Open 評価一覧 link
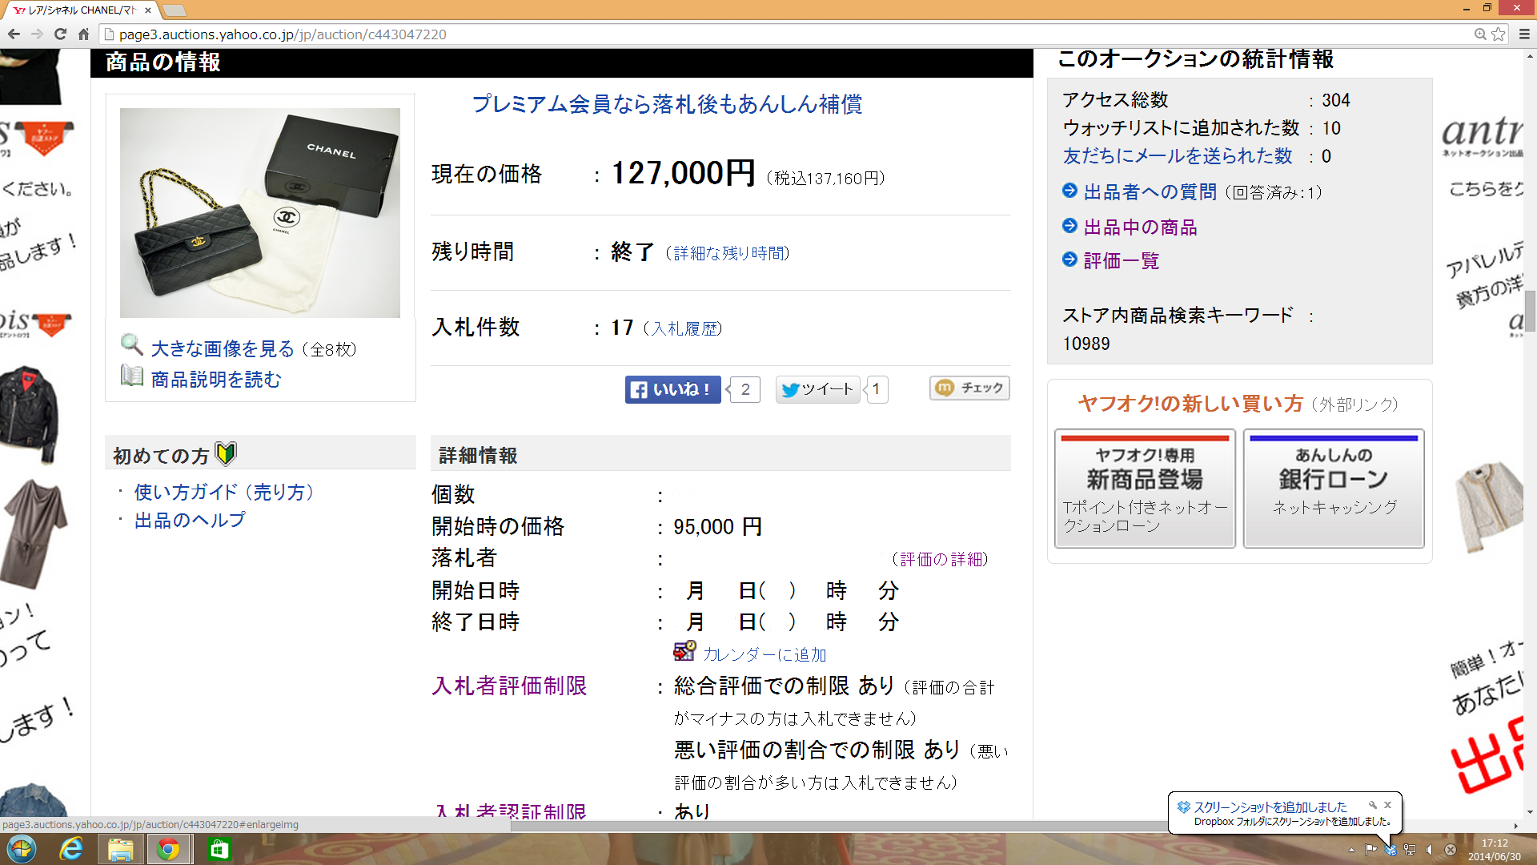The image size is (1537, 865). point(1121,261)
